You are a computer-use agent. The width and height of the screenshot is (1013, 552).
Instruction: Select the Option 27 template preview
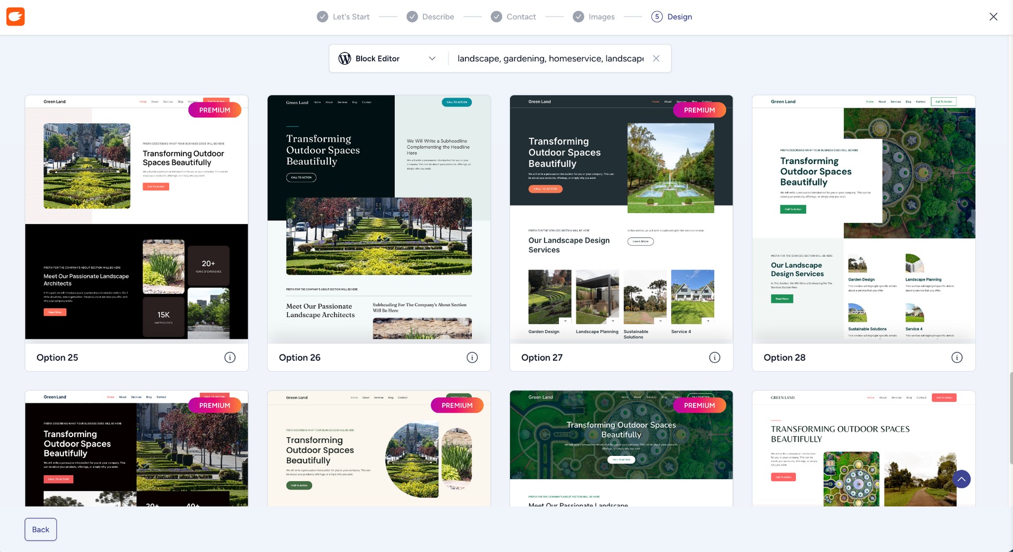pyautogui.click(x=621, y=219)
